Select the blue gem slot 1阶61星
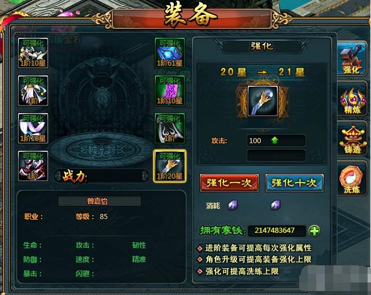The image size is (371, 295). (x=170, y=53)
